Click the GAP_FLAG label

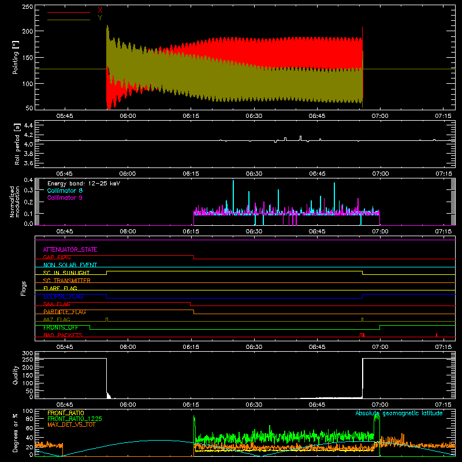tap(57, 257)
